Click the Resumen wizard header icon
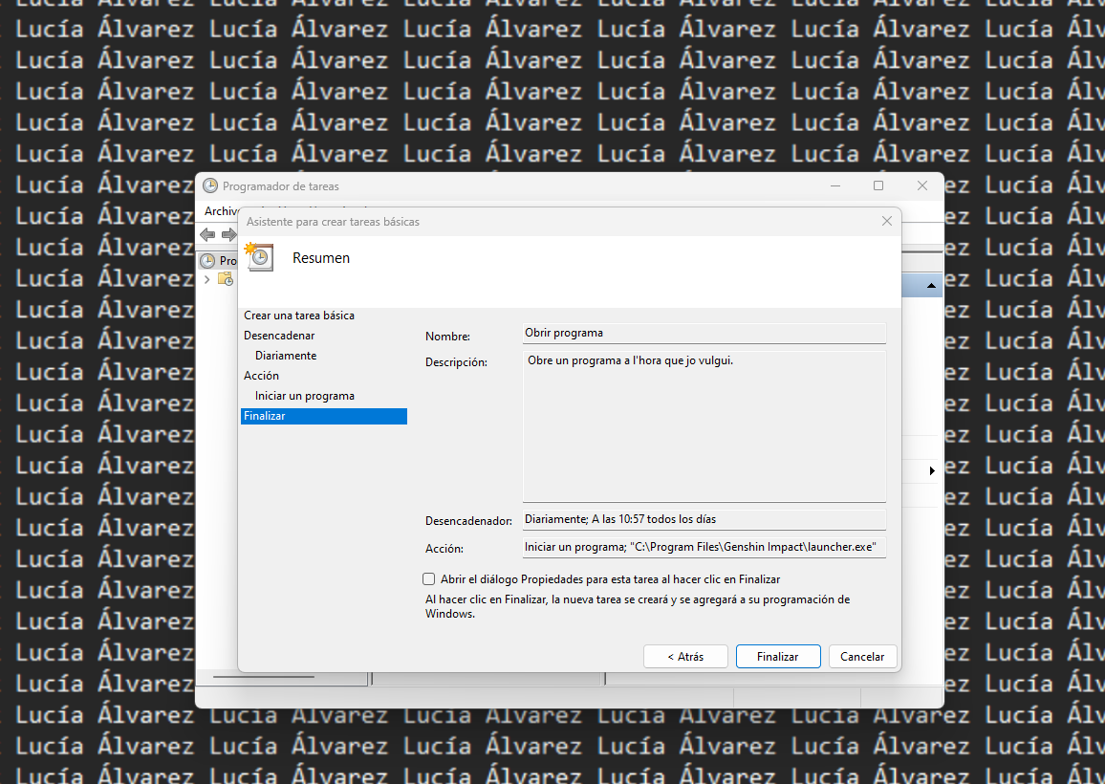The image size is (1105, 784). (x=259, y=257)
